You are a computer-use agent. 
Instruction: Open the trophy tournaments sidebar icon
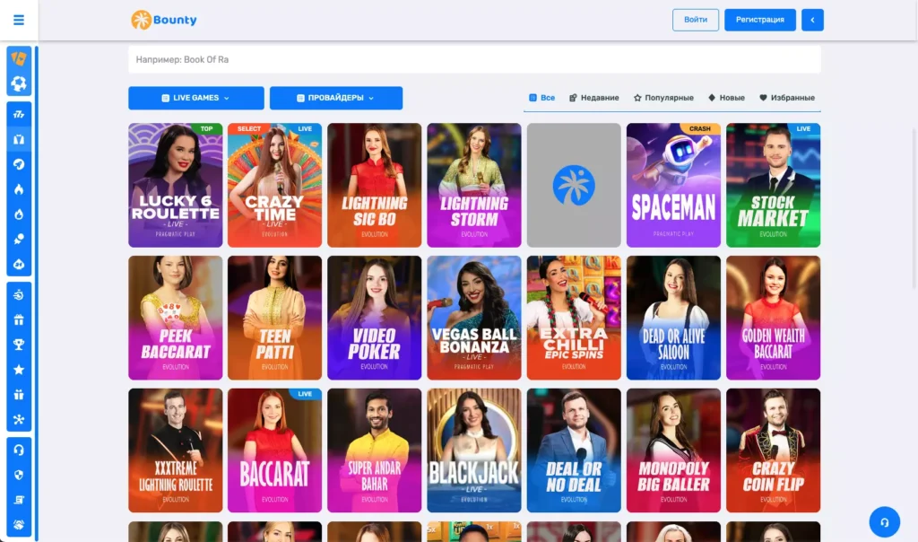point(19,345)
